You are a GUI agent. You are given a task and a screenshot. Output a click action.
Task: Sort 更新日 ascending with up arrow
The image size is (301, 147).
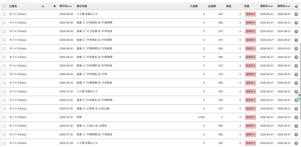(269, 6)
